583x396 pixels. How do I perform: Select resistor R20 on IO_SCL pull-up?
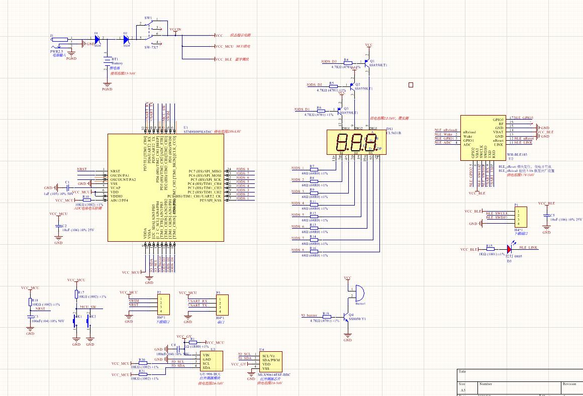point(142,363)
